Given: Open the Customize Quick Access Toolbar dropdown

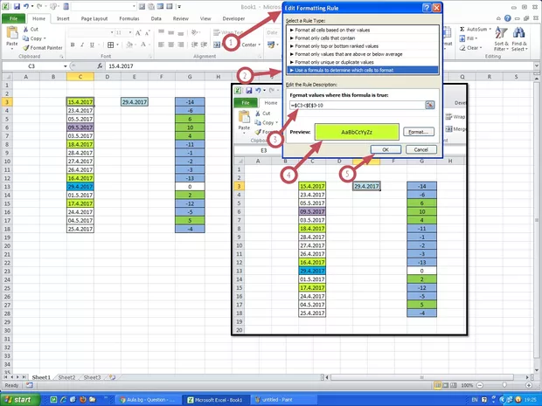Looking at the screenshot, I should tap(180, 7).
